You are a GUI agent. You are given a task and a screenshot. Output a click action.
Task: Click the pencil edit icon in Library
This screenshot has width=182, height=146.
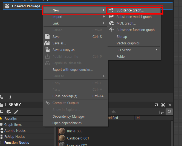click(16, 112)
